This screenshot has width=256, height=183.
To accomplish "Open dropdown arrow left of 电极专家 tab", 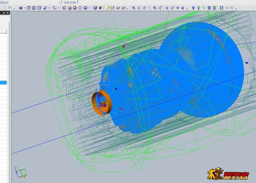I will pyautogui.click(x=60, y=3).
